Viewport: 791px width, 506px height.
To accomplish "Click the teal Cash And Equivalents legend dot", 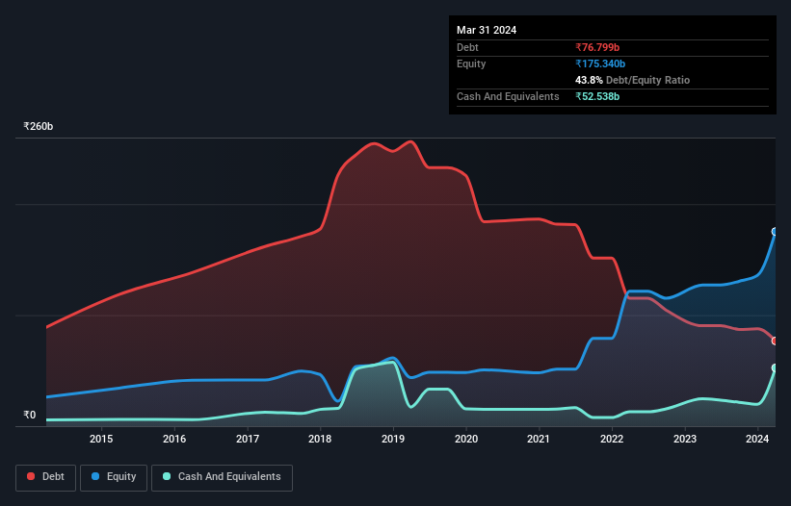I will click(167, 476).
